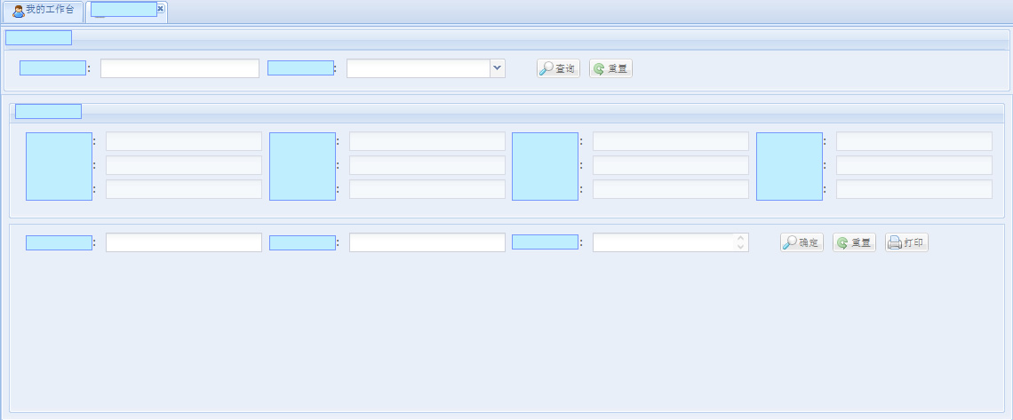Close the tab next to 我的工作台

click(160, 8)
